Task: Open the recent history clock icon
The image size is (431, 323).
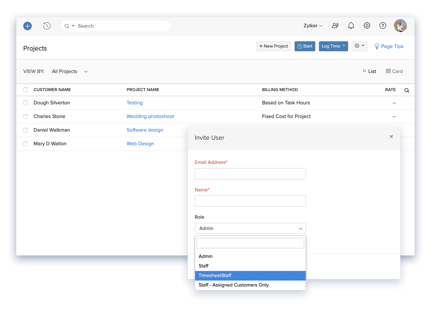Action: point(47,26)
